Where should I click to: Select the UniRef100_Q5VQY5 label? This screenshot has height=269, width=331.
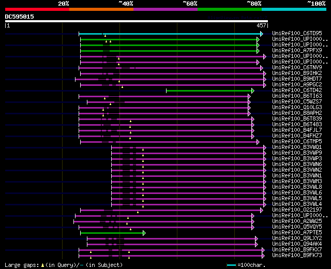pyautogui.click(x=297, y=227)
